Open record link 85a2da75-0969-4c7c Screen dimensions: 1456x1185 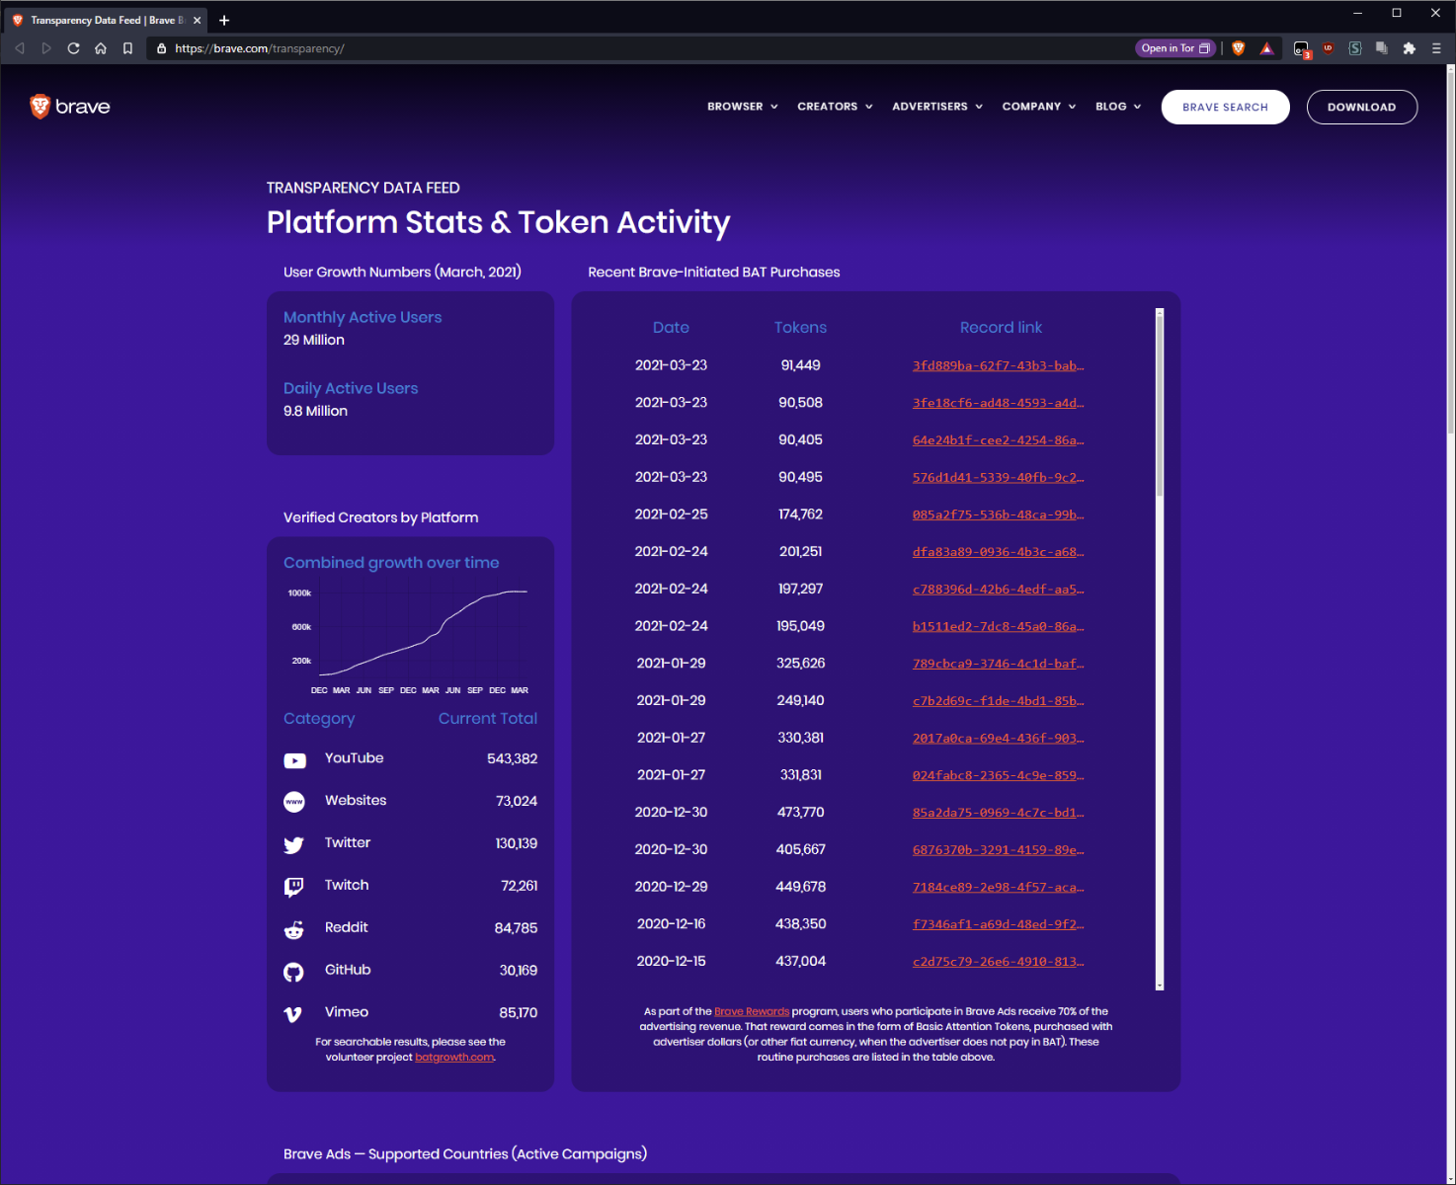coord(998,813)
